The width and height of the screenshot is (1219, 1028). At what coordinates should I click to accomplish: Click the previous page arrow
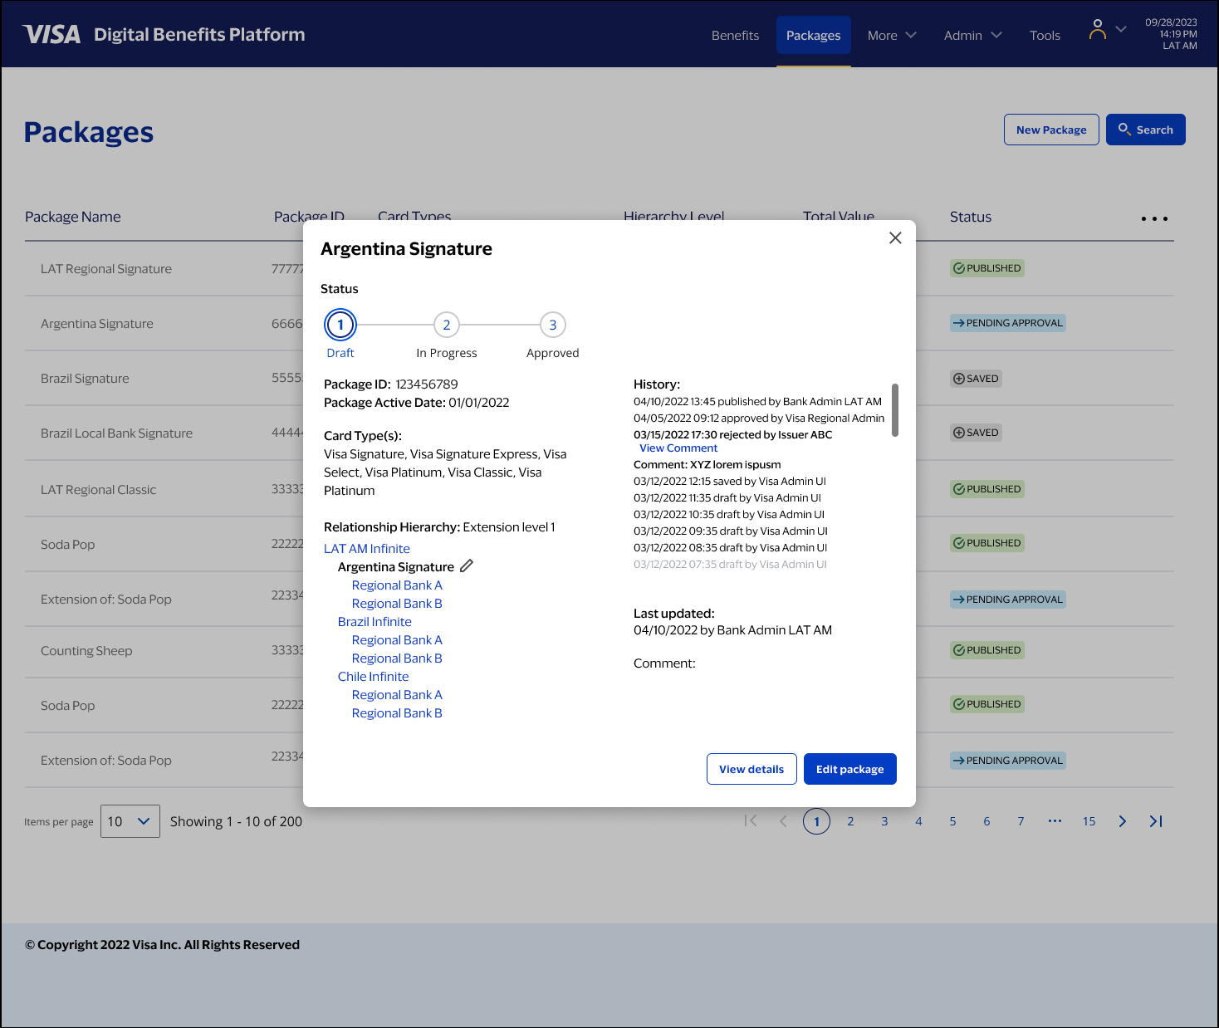tap(783, 821)
